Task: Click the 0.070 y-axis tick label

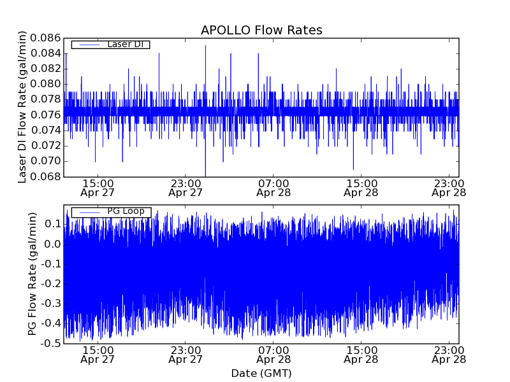Action: 45,161
